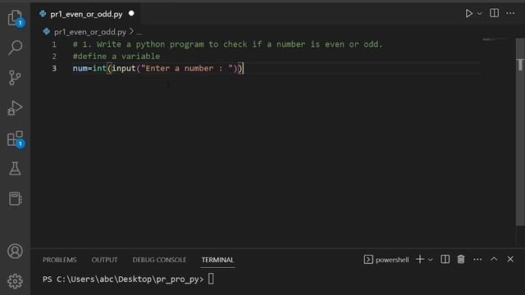Click the terminal prompt input area
525x295 pixels.
211,279
